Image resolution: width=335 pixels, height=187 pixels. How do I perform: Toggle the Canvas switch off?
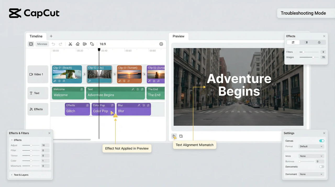(322, 141)
